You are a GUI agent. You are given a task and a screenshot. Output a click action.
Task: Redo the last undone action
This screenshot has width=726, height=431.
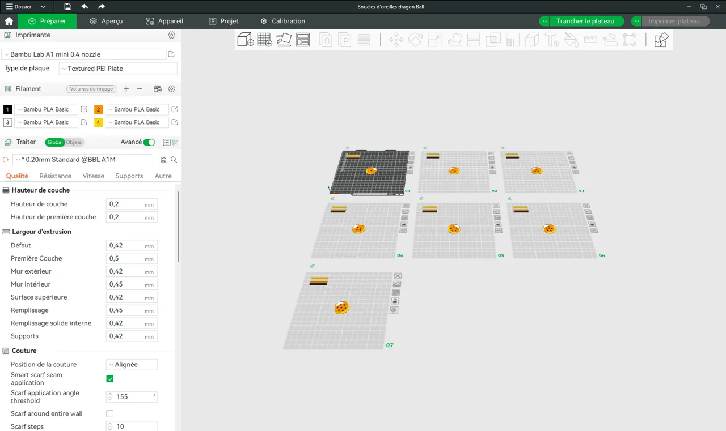coord(102,7)
